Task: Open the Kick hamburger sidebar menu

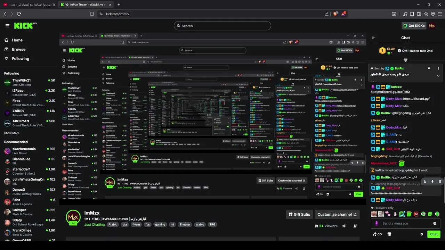Action: click(x=7, y=26)
